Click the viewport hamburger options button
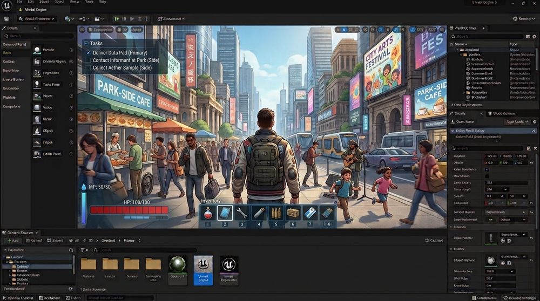Viewport: 540px width, 301px height. pos(82,30)
